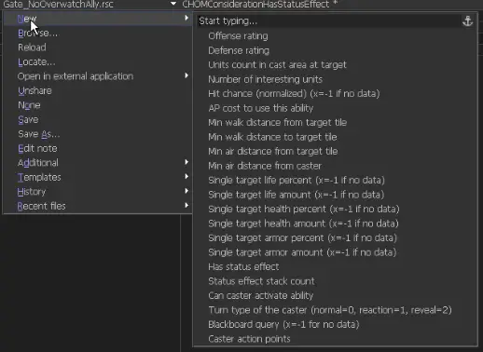Click the anchor icon beside the search field
The image size is (483, 352).
point(467,21)
